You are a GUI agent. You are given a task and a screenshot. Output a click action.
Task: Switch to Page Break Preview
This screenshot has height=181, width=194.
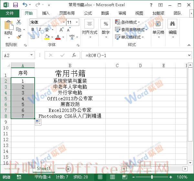pos(124,177)
